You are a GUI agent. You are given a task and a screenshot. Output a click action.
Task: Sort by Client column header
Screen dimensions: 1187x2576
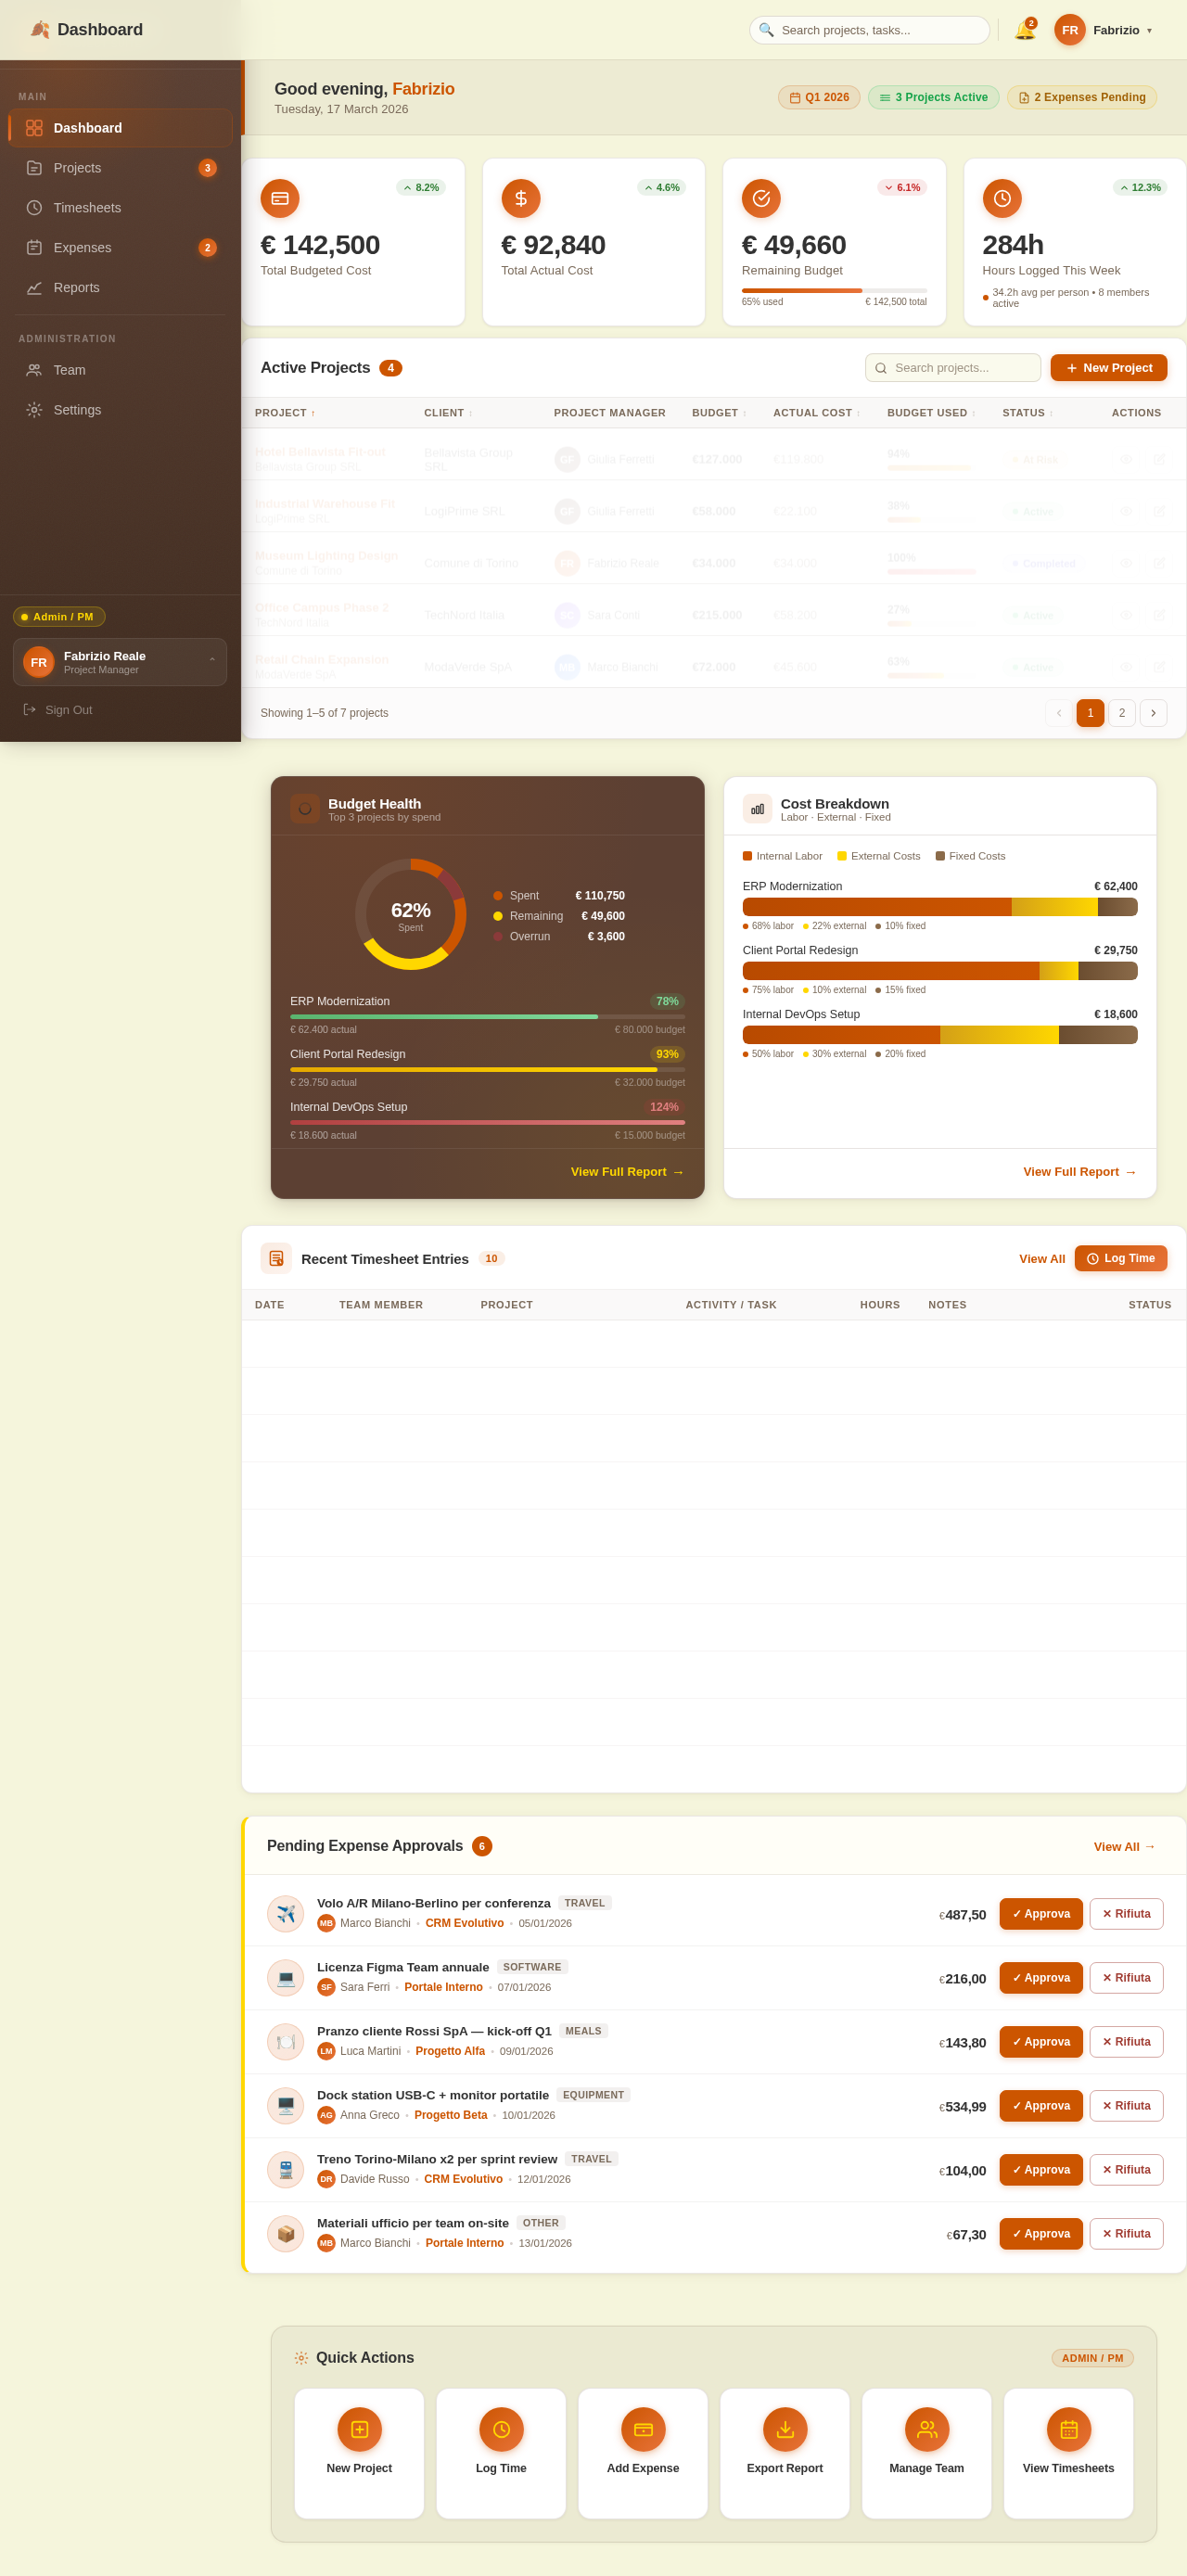(x=448, y=413)
